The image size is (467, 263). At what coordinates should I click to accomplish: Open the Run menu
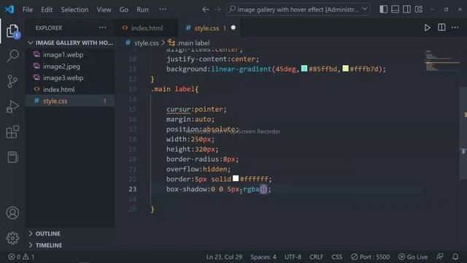tap(142, 9)
